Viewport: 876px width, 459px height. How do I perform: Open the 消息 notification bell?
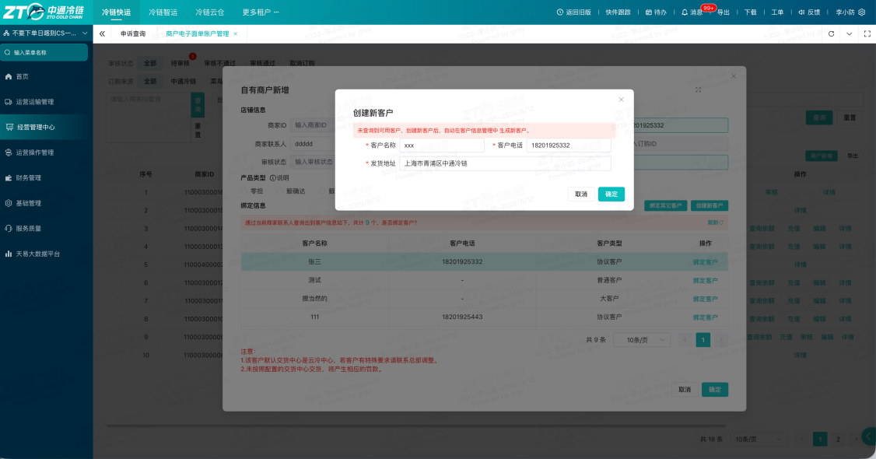(685, 12)
